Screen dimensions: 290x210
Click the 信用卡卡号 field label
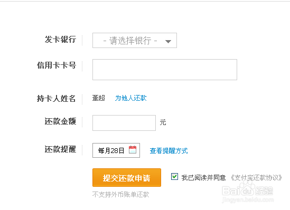(x=57, y=65)
